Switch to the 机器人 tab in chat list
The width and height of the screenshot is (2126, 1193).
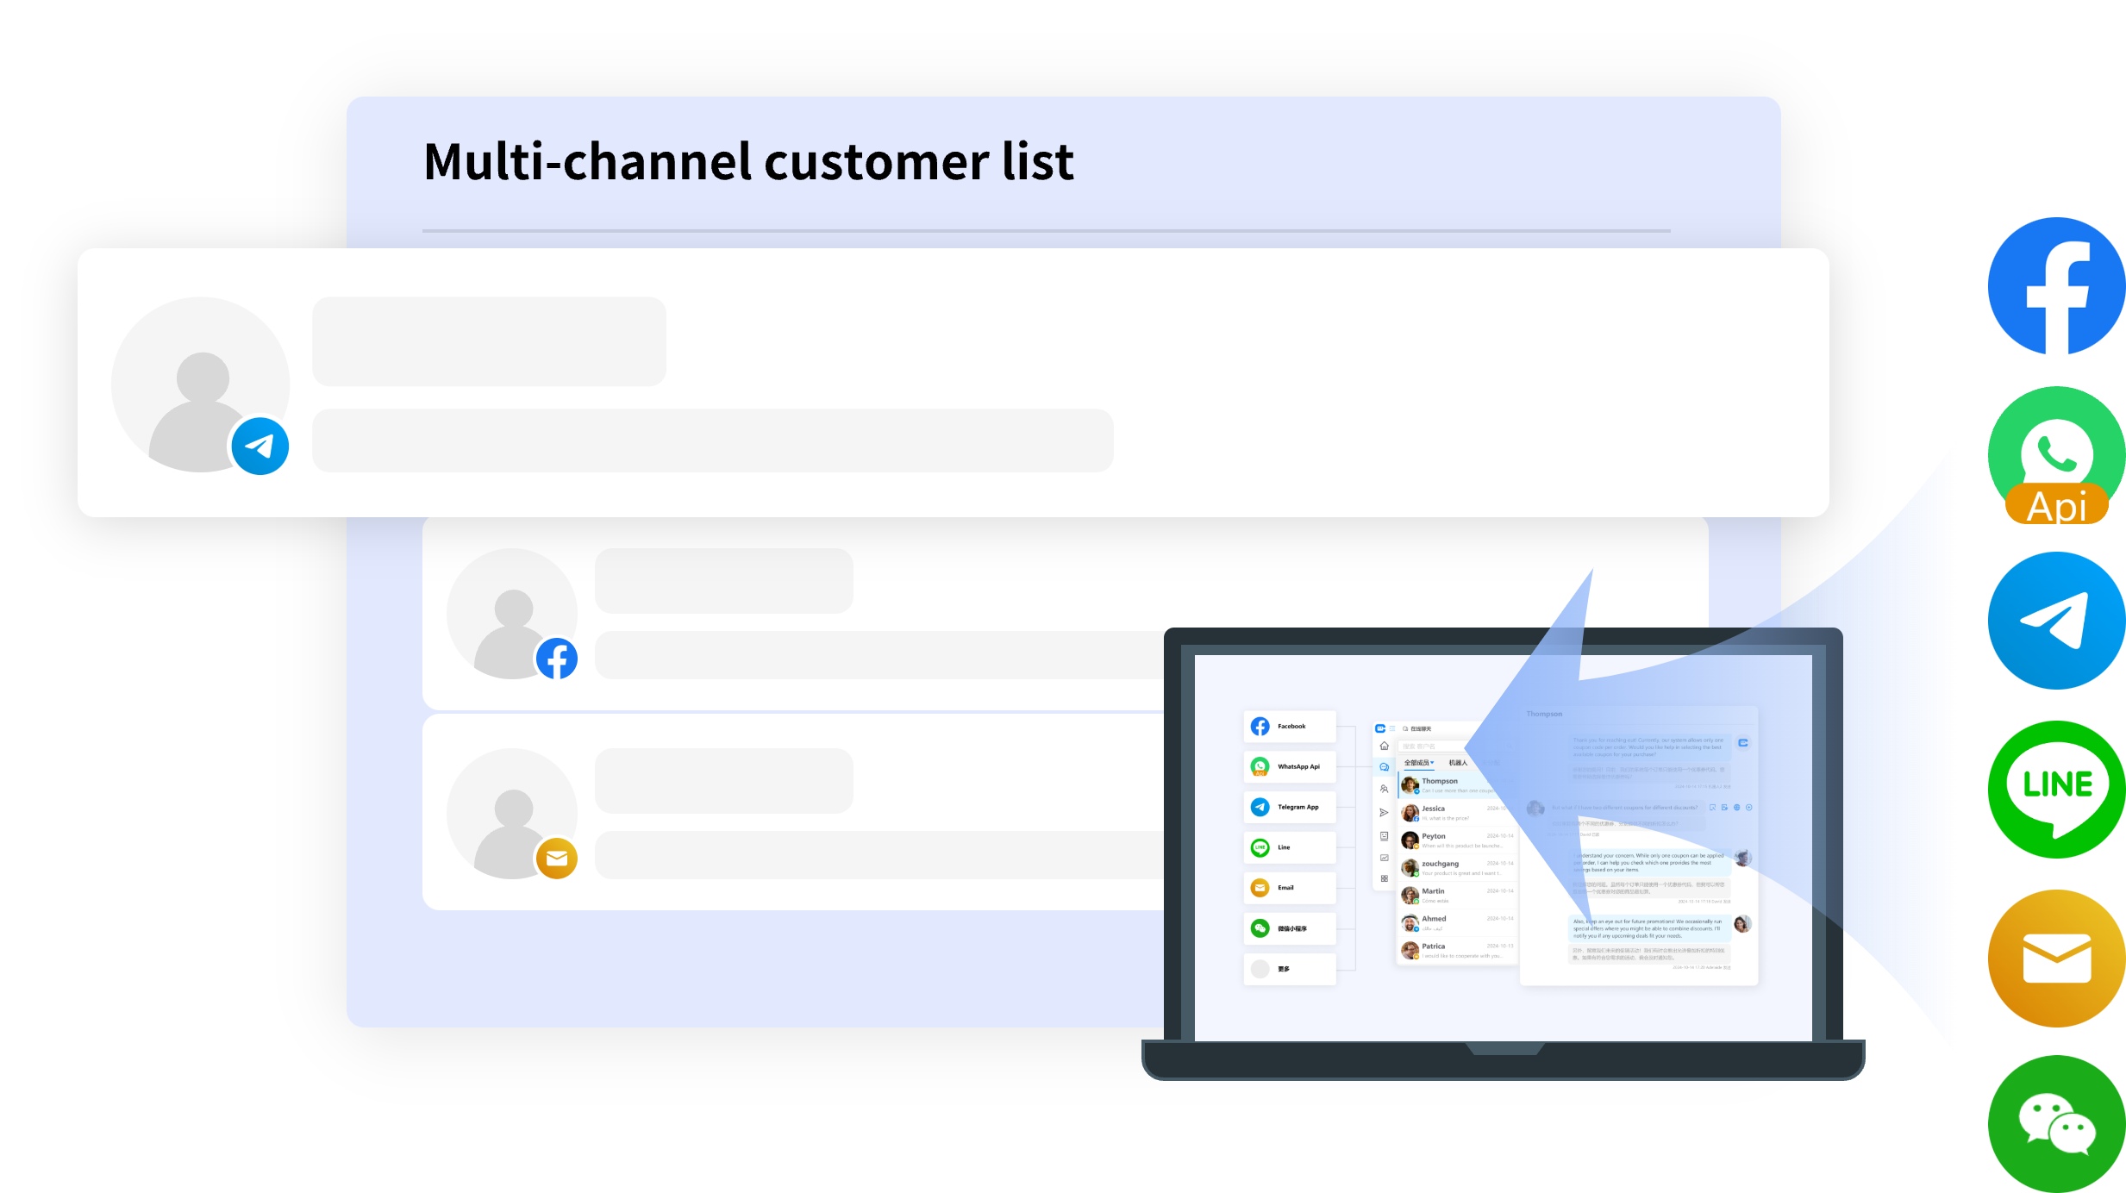1458,763
